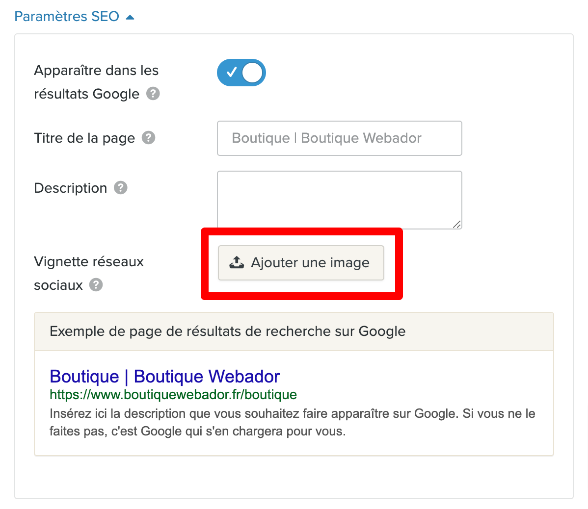This screenshot has width=588, height=509.
Task: Click the Apparaître dans les résultats Google label
Action: pyautogui.click(x=96, y=82)
